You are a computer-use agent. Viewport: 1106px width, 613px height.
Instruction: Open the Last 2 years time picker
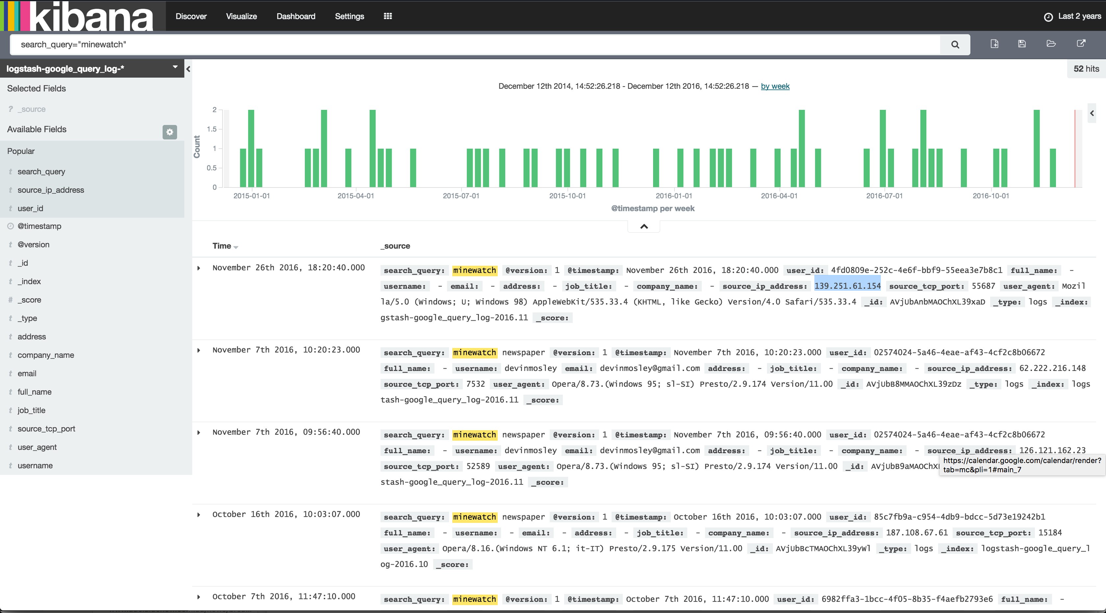pyautogui.click(x=1072, y=16)
